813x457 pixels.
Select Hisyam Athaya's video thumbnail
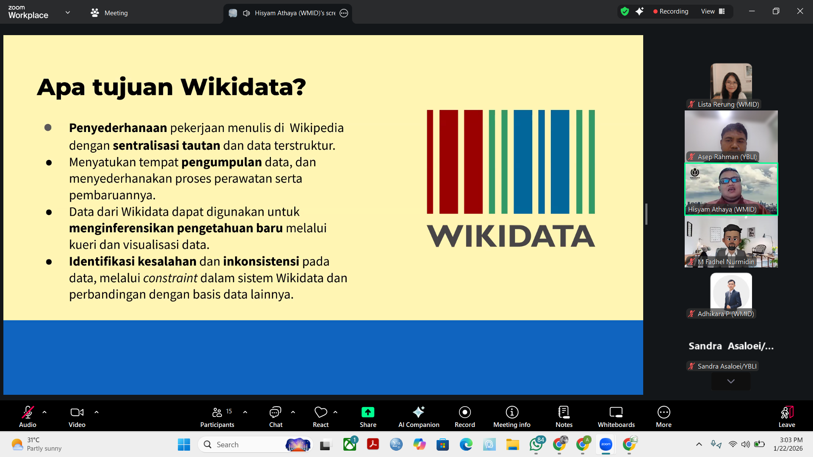coord(731,189)
